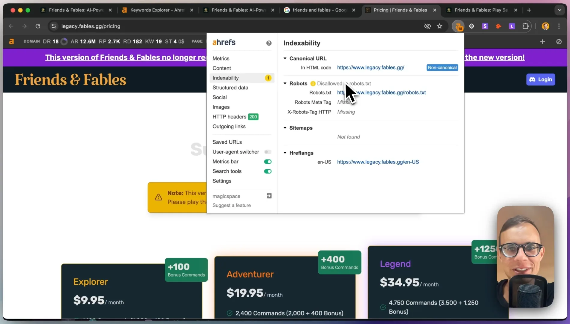Viewport: 570px width, 324px height.
Task: Click the DR circular progress indicator
Action: (64, 41)
